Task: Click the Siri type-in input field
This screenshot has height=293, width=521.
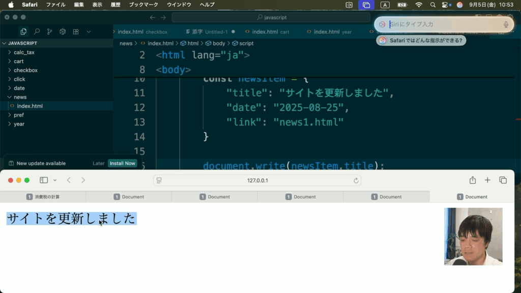Action: pyautogui.click(x=443, y=24)
